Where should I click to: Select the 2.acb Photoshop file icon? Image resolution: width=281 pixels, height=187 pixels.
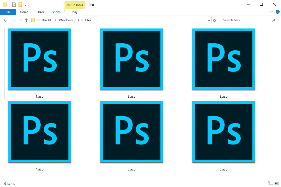132,59
